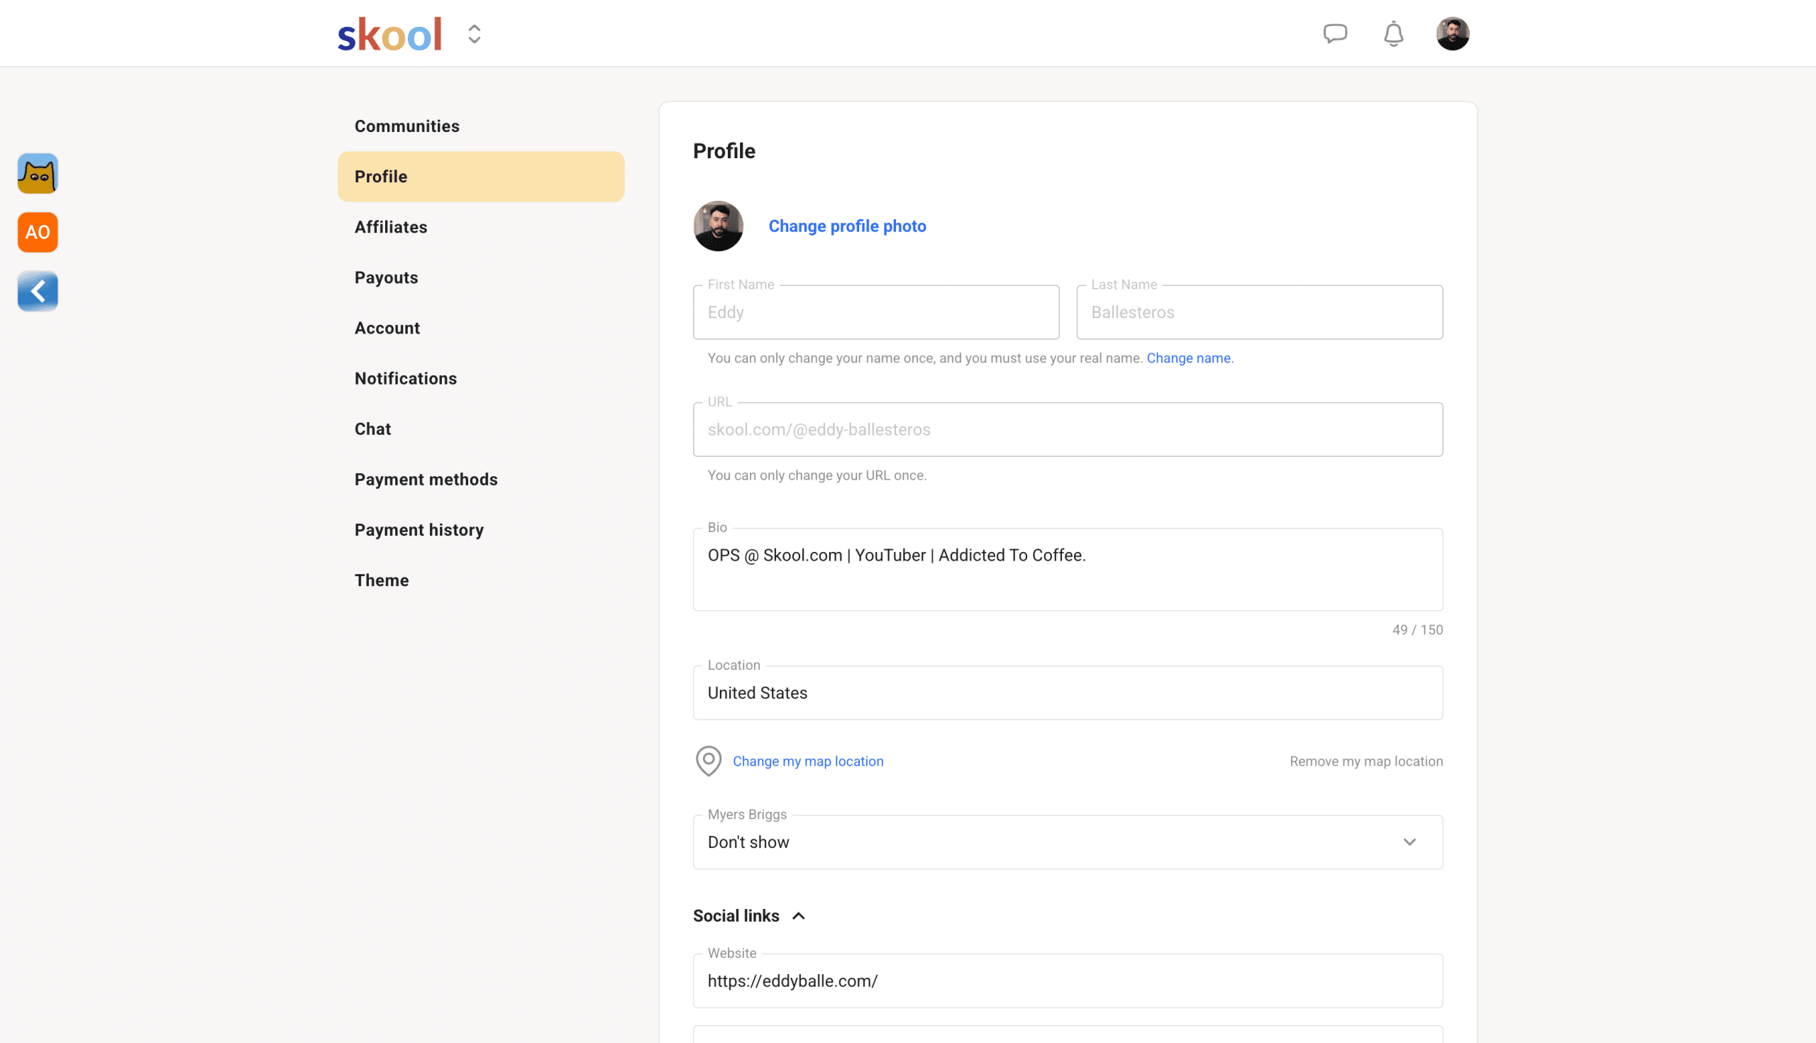Click into the Bio text field
The height and width of the screenshot is (1043, 1816).
point(1067,570)
